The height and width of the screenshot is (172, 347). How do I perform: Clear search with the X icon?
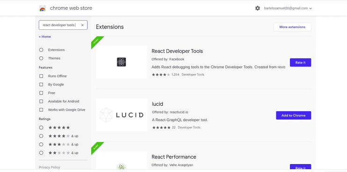[x=82, y=25]
